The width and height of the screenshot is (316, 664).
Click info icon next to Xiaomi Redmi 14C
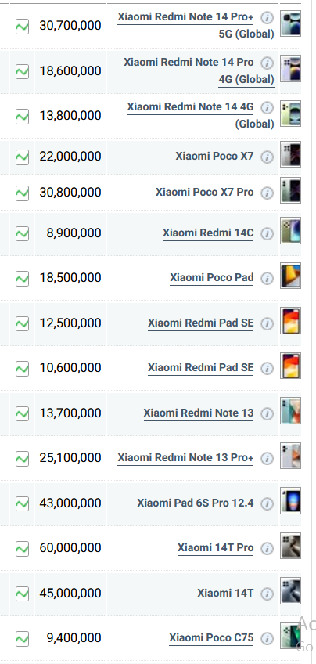[267, 234]
